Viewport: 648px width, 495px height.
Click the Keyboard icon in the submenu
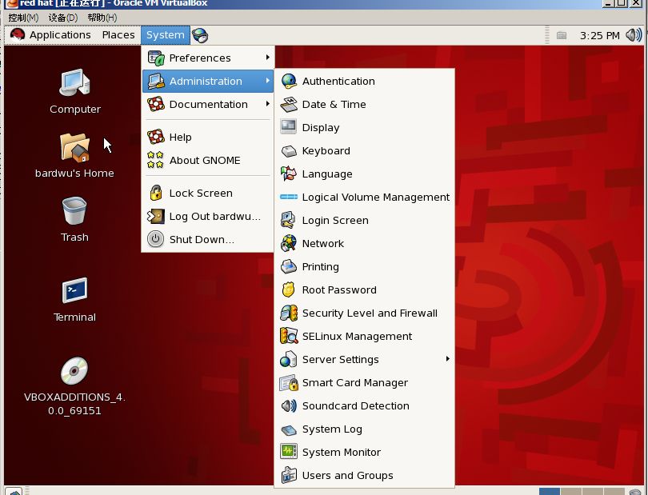[x=289, y=150]
